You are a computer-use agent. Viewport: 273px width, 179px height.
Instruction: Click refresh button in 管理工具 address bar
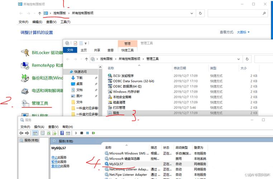click(x=247, y=59)
